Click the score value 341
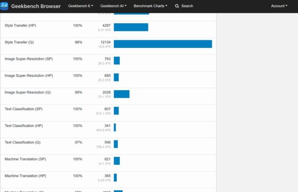Viewport: 298px width, 192px height. [x=108, y=126]
